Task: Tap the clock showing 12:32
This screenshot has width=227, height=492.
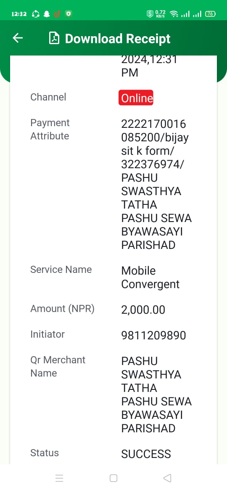Action: coord(19,14)
